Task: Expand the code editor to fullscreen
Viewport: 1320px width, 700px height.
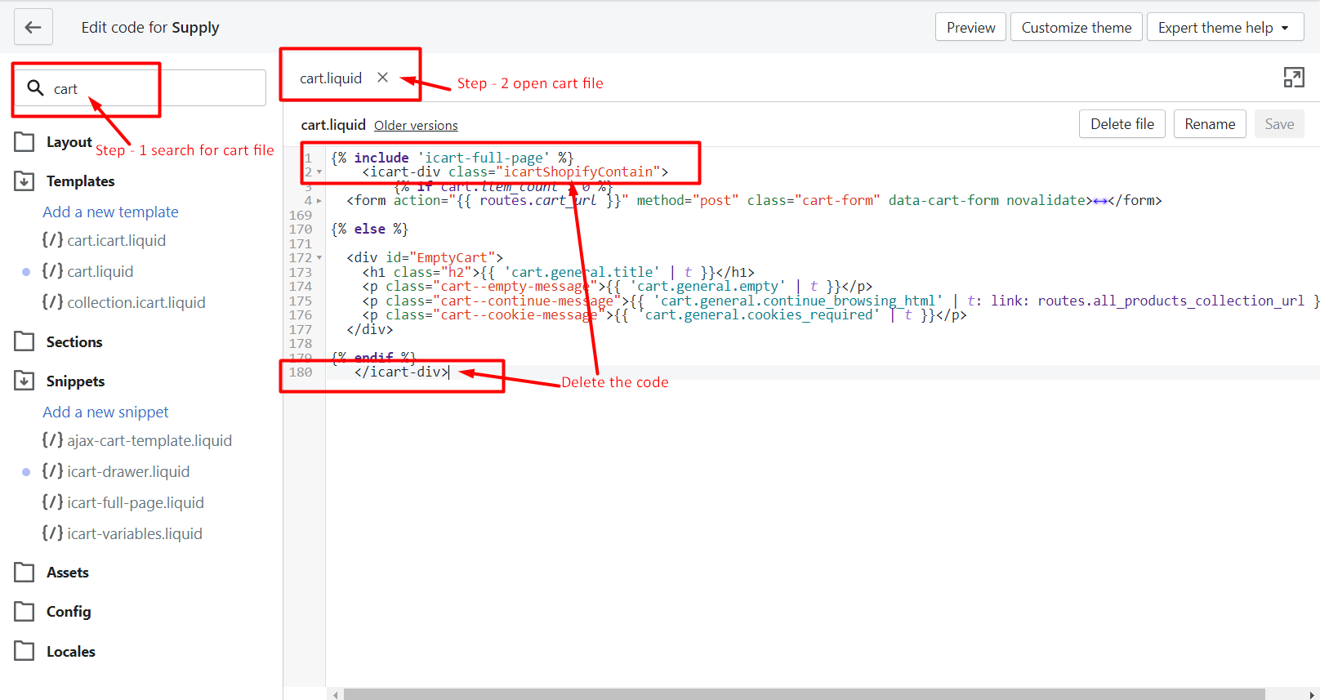Action: pyautogui.click(x=1293, y=78)
